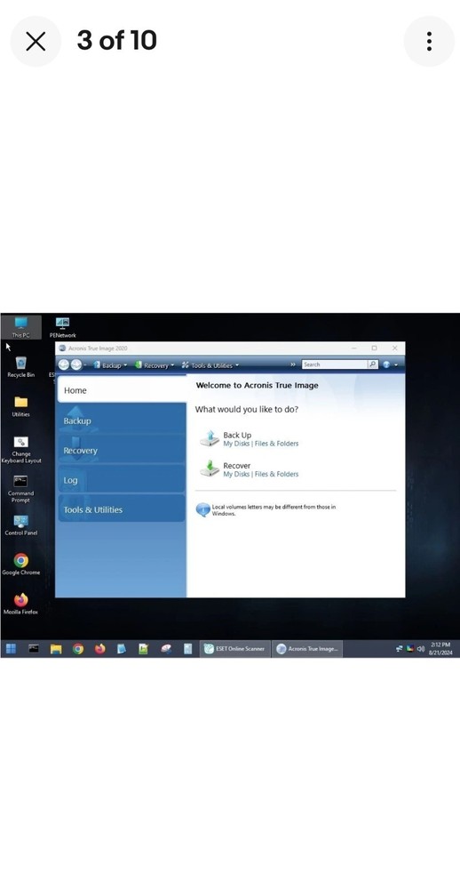Expand the toolbar overflow chevron
Screen dimensions: 460x889
293,364
